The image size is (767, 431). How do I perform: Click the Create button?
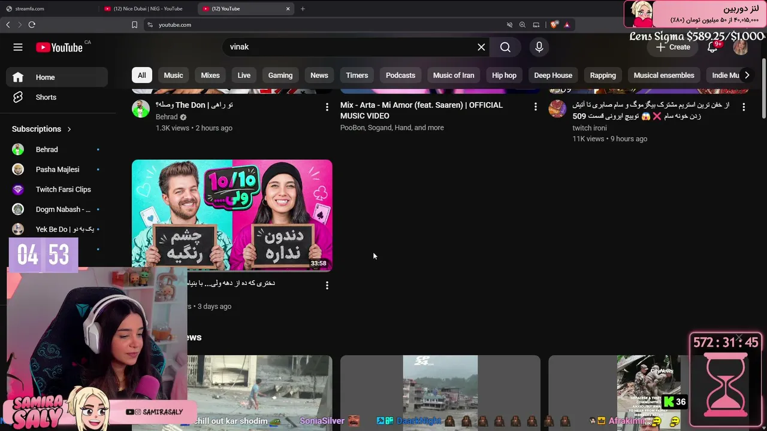coord(673,47)
